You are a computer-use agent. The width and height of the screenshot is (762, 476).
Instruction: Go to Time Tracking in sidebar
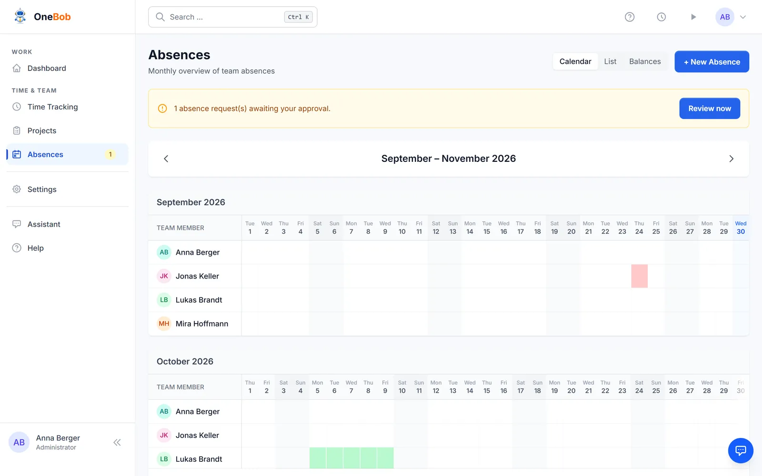point(68,107)
